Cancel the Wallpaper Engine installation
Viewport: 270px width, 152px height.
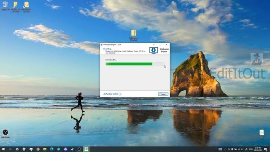[163, 94]
